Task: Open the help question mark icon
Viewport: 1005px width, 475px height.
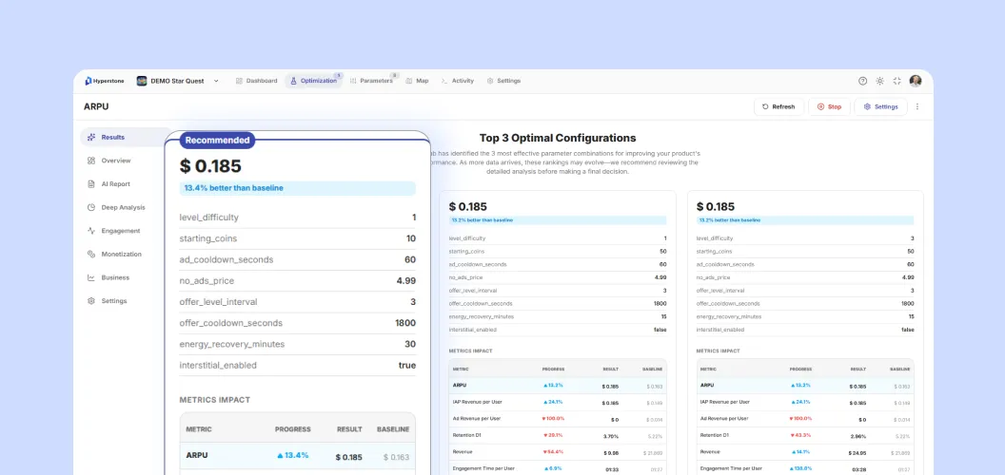Action: point(862,81)
